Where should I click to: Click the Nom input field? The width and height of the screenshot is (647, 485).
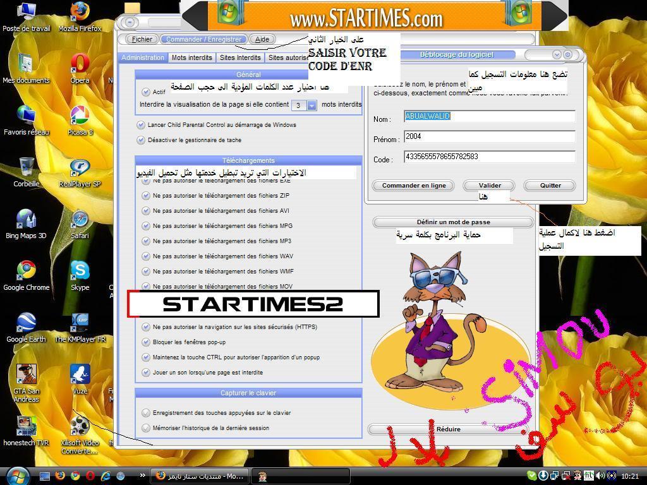point(490,116)
